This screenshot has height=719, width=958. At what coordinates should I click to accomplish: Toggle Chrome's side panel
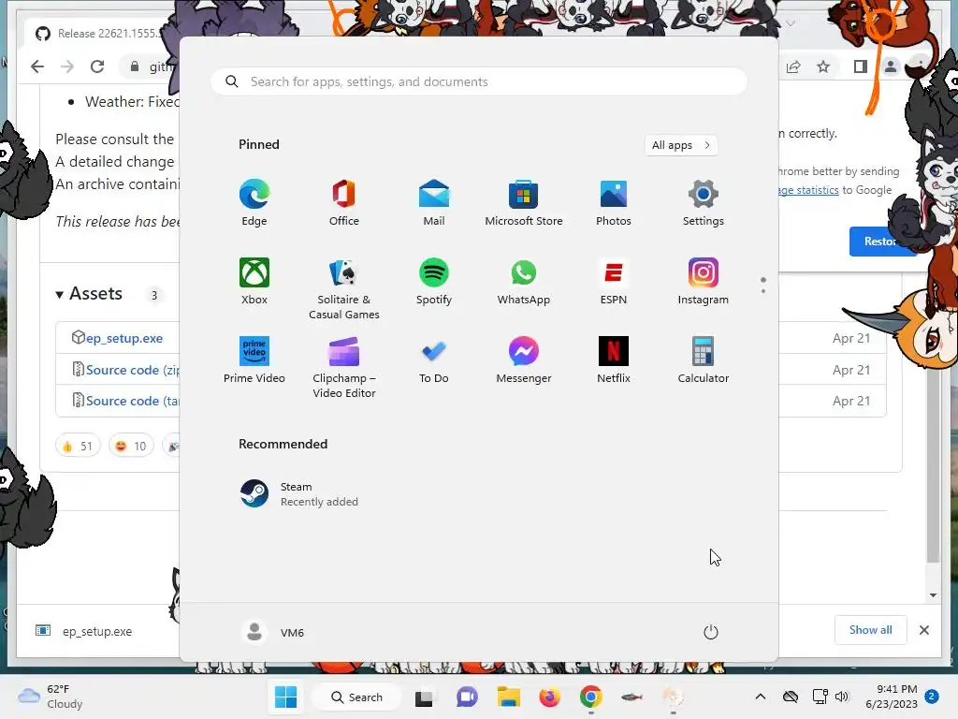[861, 66]
